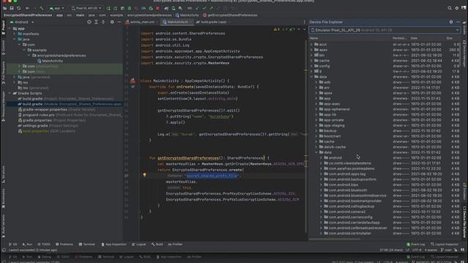
Task: Hide the Project panel with minimize icon
Action: (x=118, y=22)
